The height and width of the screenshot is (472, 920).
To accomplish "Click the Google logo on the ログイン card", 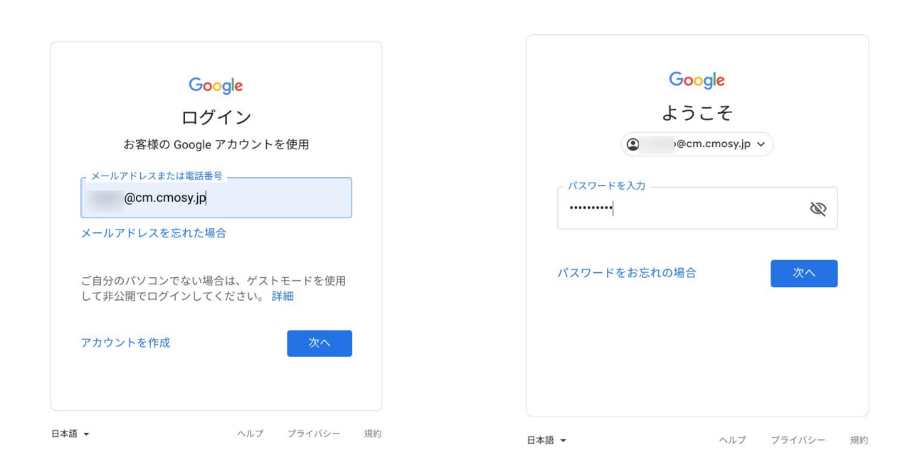I will [216, 86].
